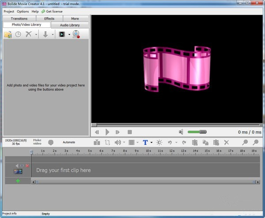Click the webcam capture icon
265x218 pixels.
click(x=76, y=34)
